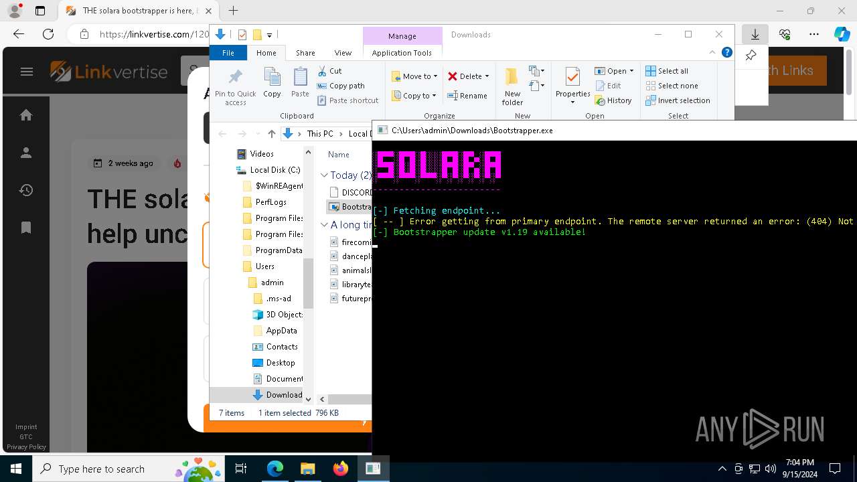Refresh the Edge browser page
Screen dimensions: 857x482
pos(48,34)
